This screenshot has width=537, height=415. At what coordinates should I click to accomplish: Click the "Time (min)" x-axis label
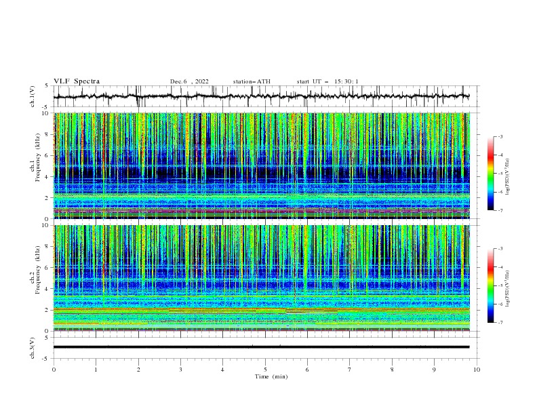[271, 376]
